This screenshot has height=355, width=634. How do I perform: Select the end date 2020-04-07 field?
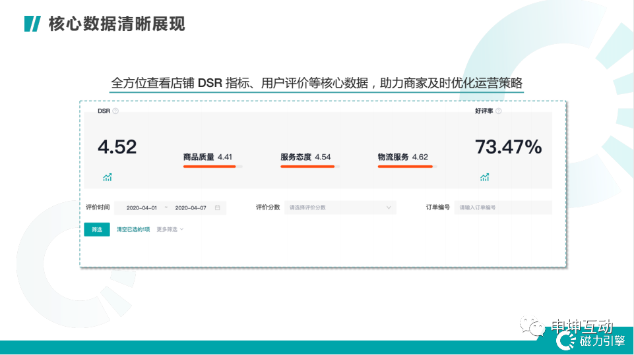(x=190, y=207)
